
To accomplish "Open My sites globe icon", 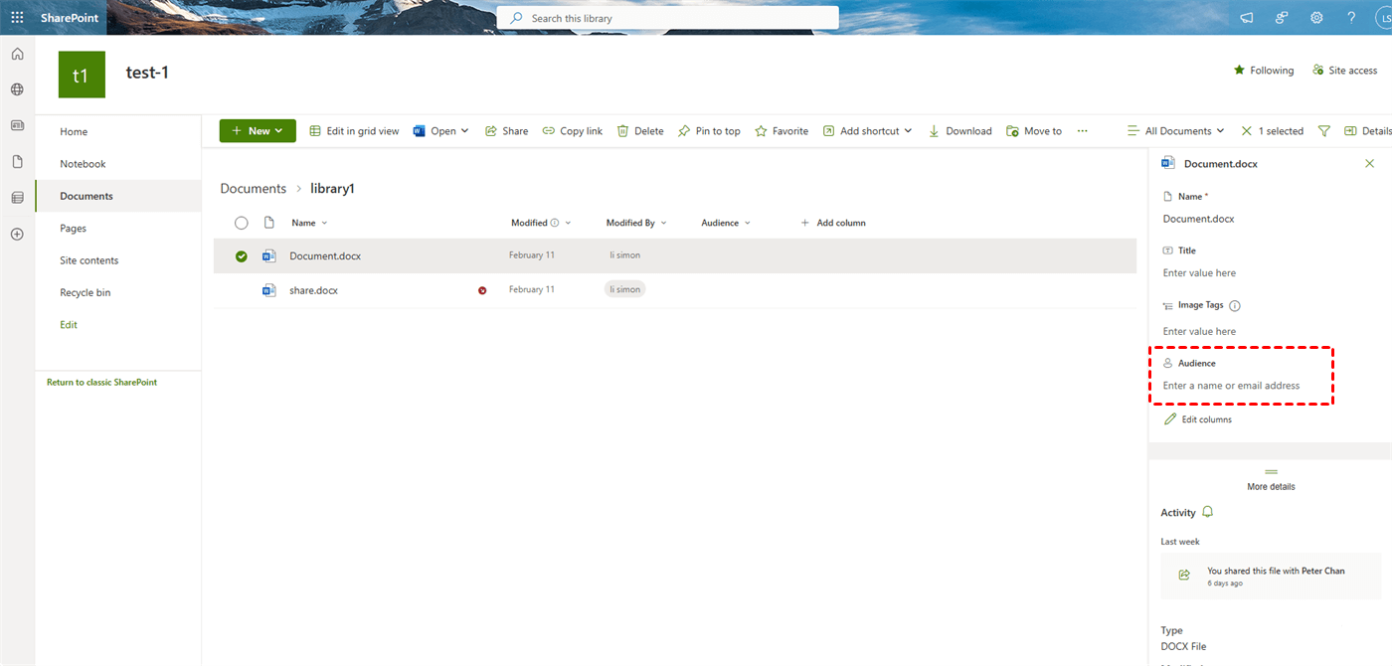I will click(17, 89).
